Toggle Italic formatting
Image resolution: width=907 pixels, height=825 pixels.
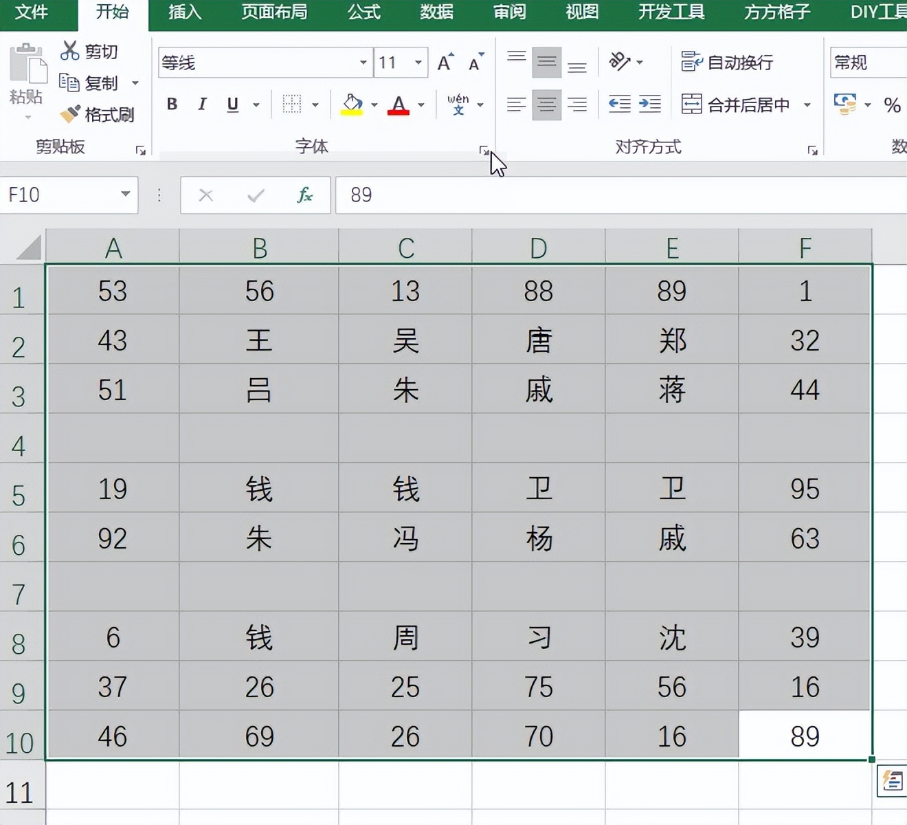pos(202,104)
